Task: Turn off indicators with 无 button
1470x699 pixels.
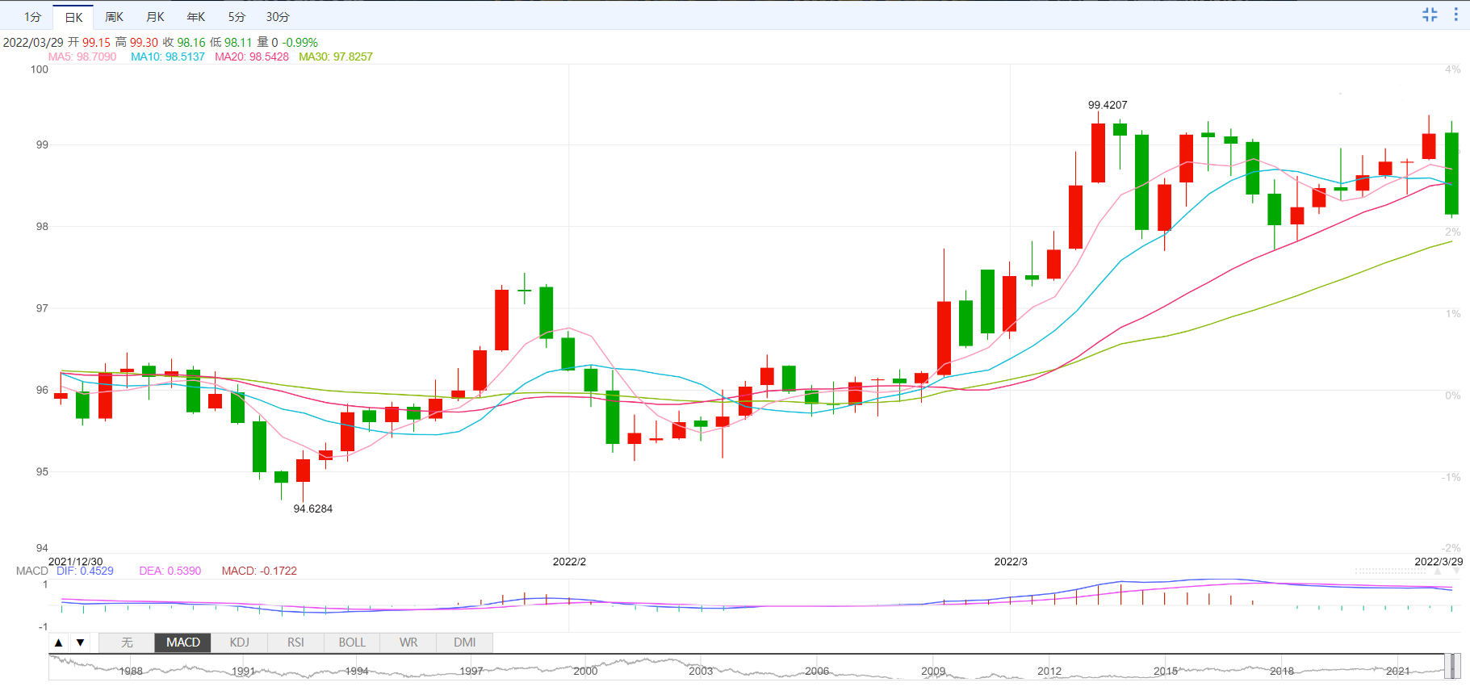Action: (127, 642)
